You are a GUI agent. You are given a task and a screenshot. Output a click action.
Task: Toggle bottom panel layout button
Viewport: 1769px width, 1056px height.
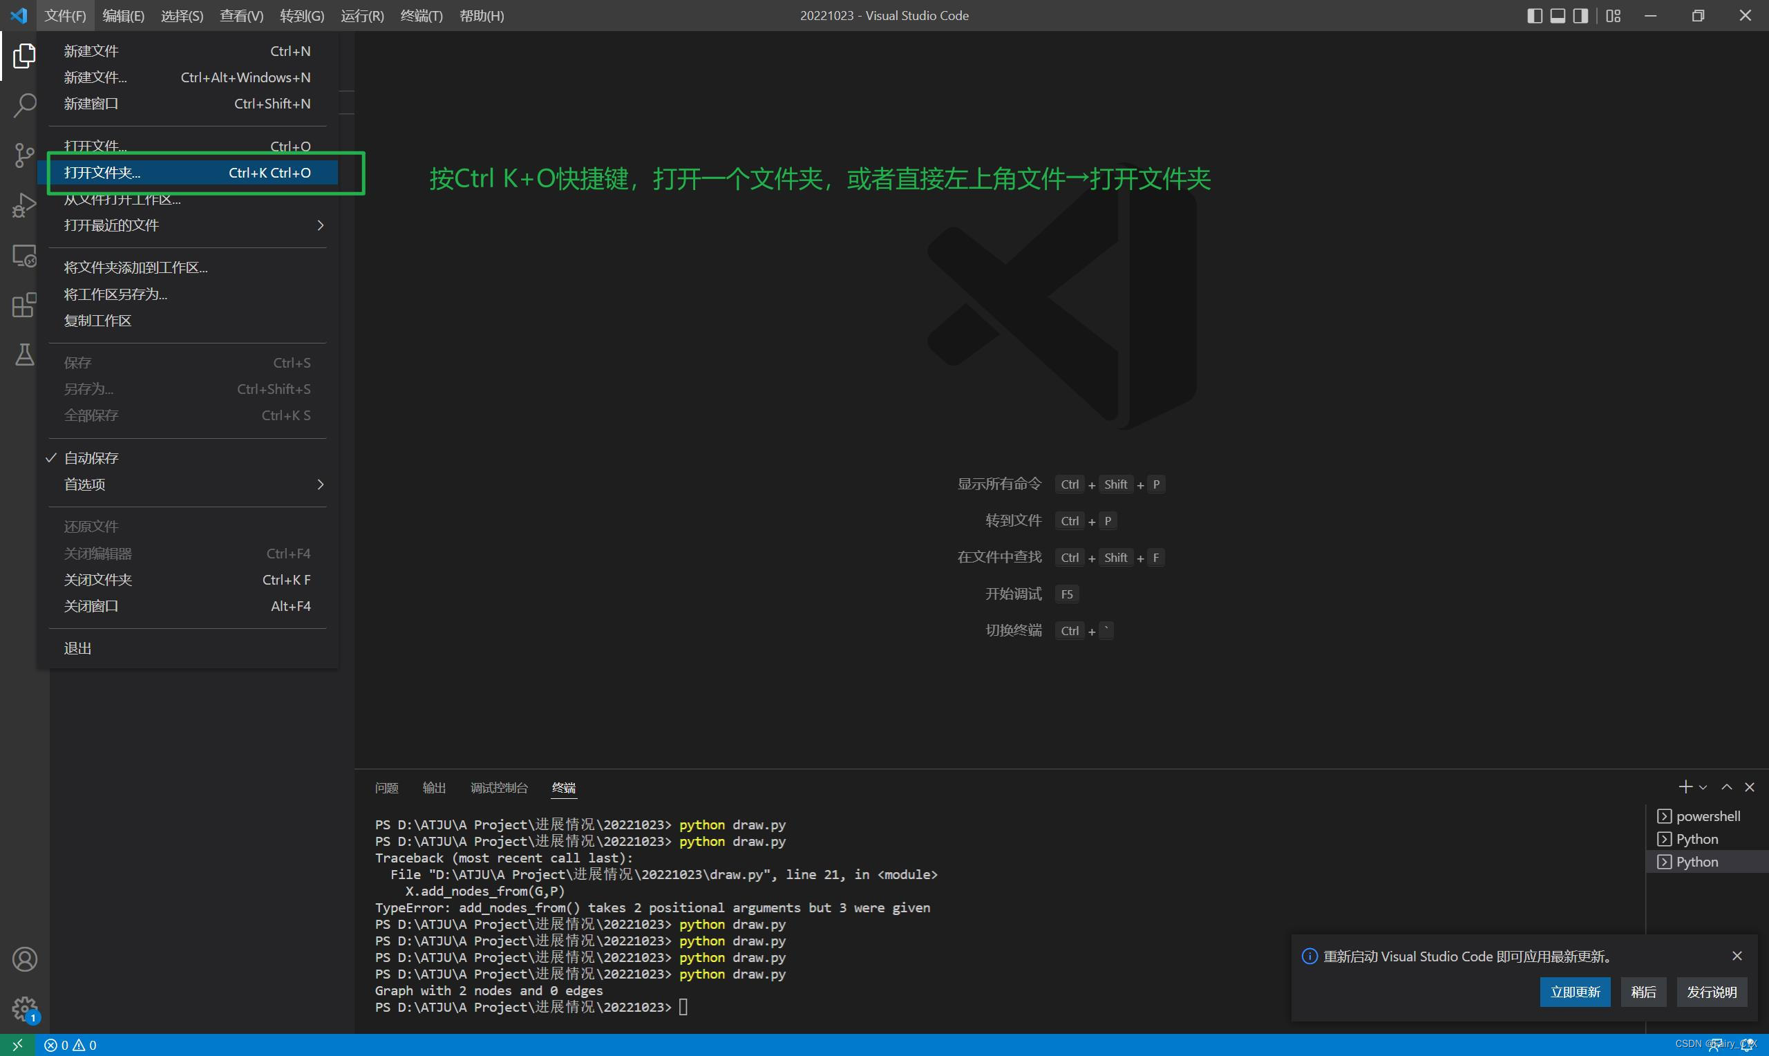[x=1557, y=16]
